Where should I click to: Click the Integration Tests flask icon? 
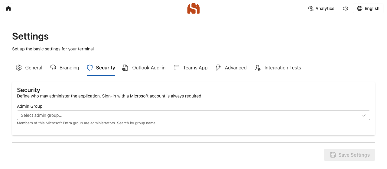point(258,68)
